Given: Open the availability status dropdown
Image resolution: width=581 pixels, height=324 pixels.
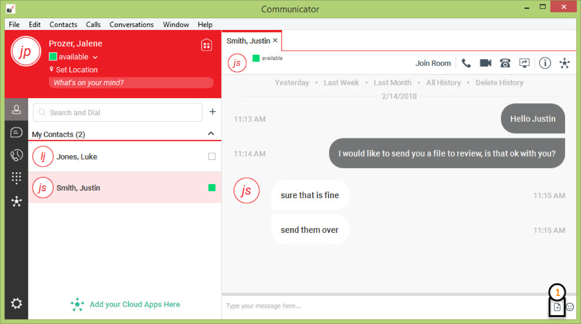Looking at the screenshot, I should click(95, 57).
